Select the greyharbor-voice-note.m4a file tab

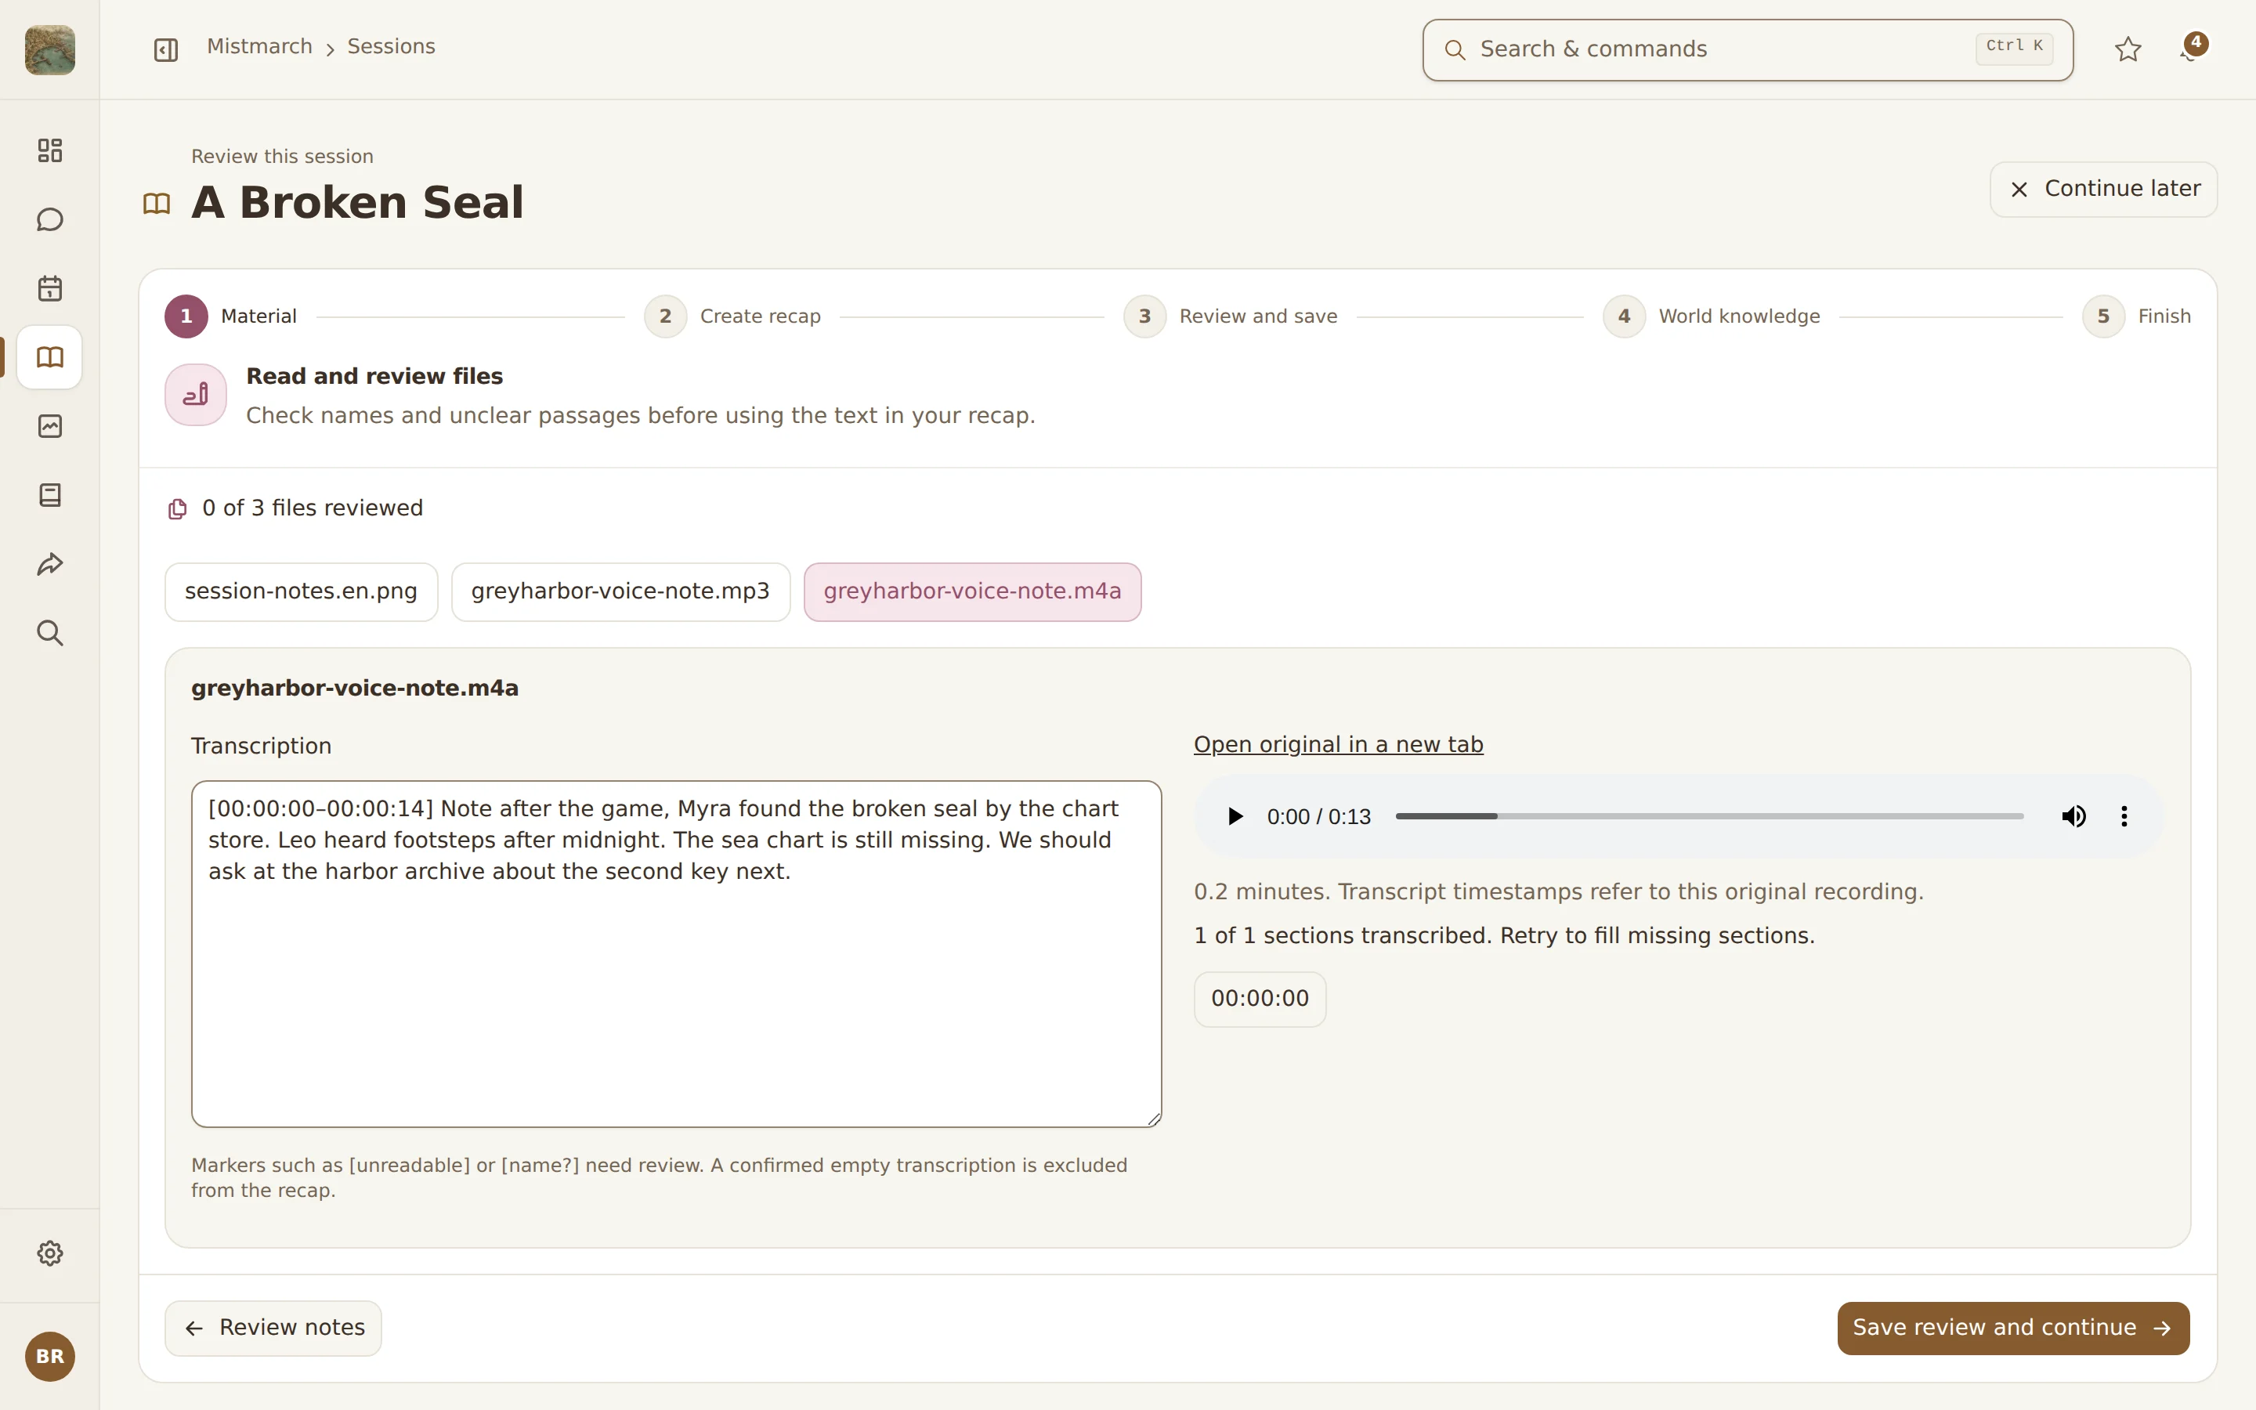click(972, 591)
